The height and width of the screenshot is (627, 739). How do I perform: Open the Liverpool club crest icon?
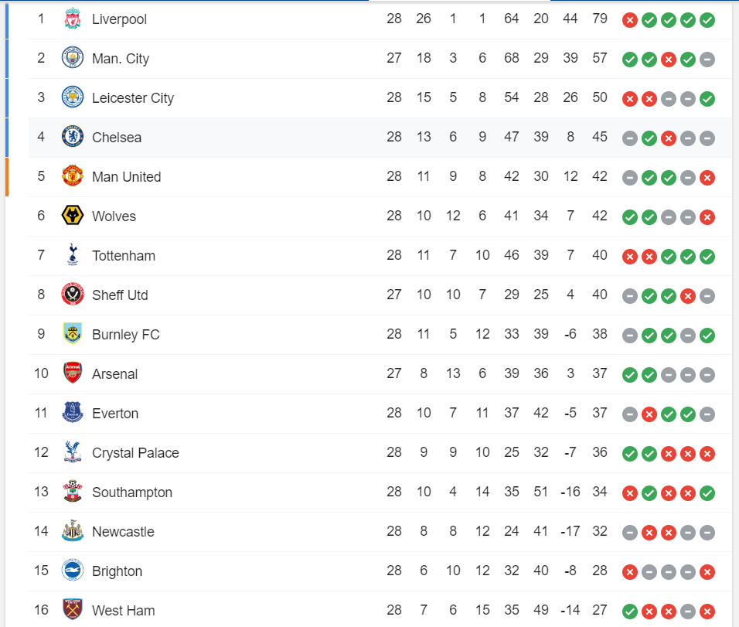click(73, 19)
